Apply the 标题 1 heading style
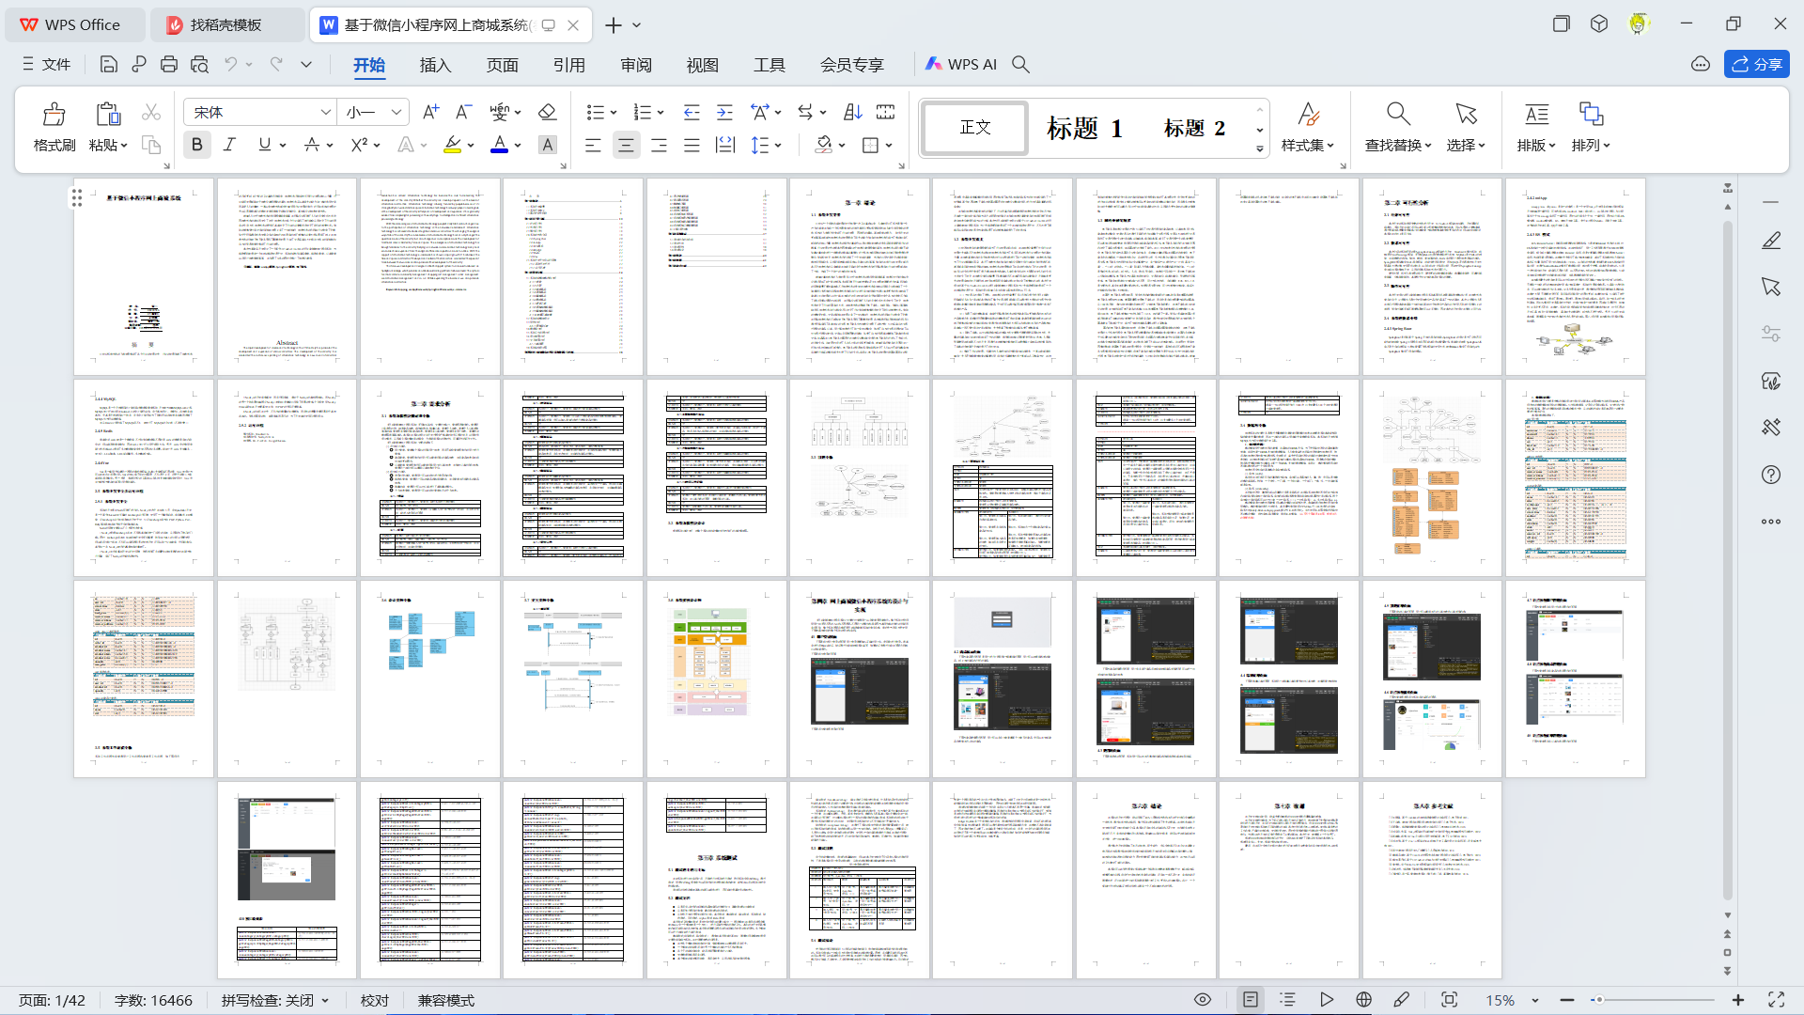 (x=1084, y=128)
